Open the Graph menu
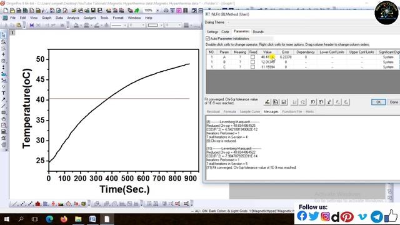This screenshot has height=225, width=400. [46, 18]
